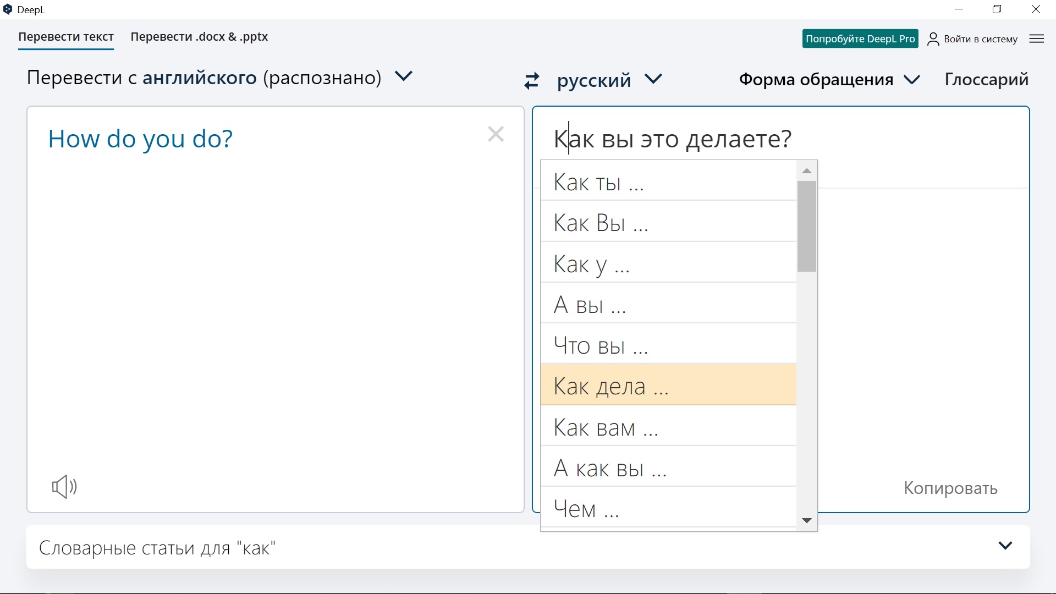1056x594 pixels.
Task: Click the suggestion list scroll-up arrow
Action: pyautogui.click(x=807, y=171)
